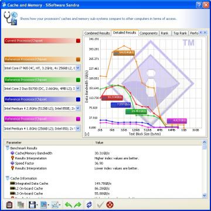Click the 149.78GB/s cache value
This screenshot has height=211, width=211.
tap(103, 183)
